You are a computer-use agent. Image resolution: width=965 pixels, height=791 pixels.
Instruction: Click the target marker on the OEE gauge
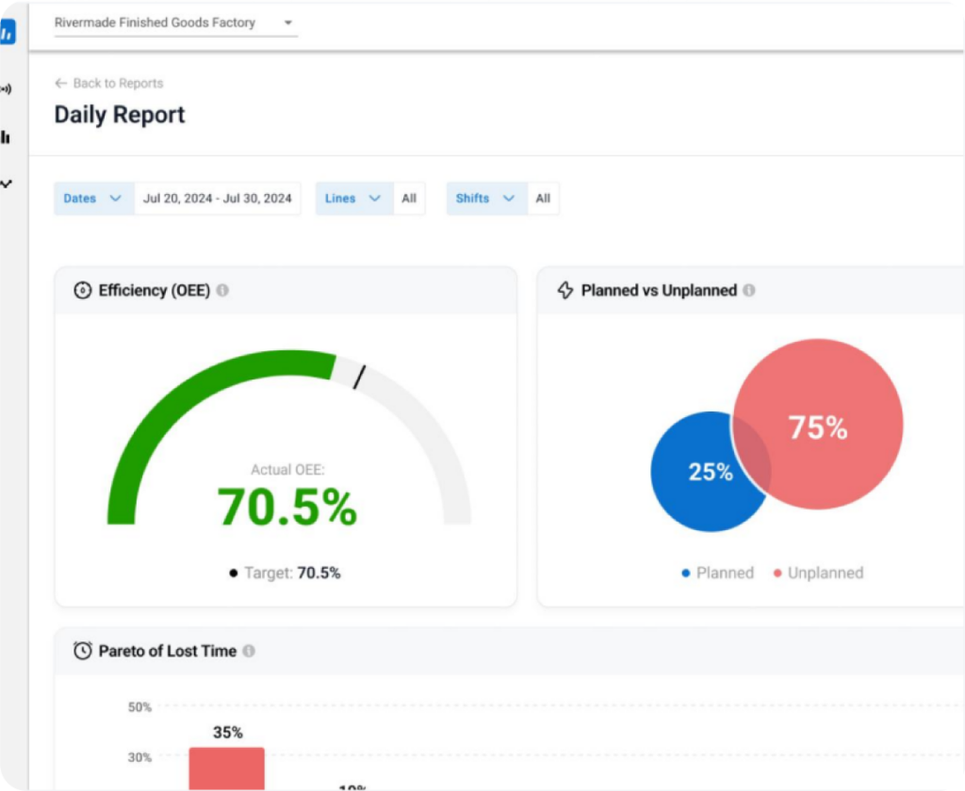click(x=359, y=377)
